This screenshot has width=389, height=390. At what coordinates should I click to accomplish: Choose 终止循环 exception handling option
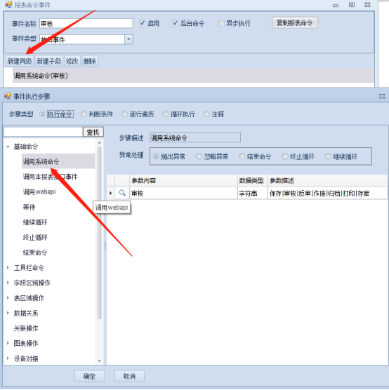click(x=284, y=156)
